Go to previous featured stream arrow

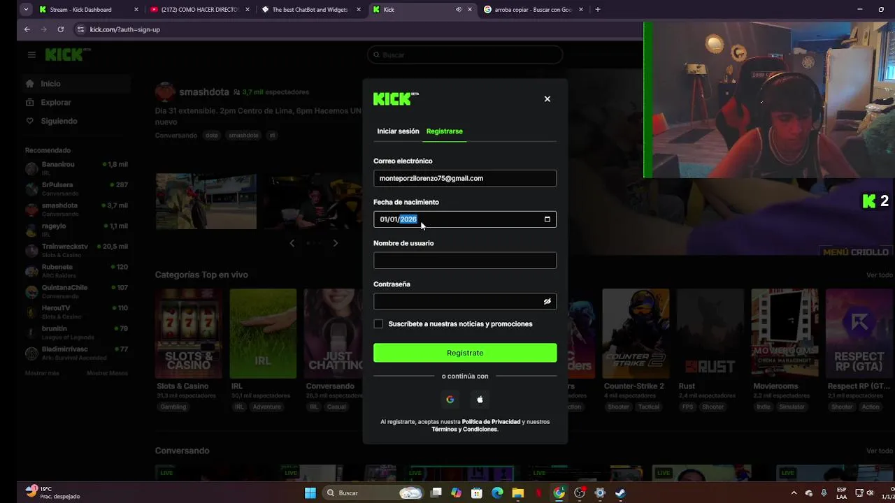click(x=292, y=243)
